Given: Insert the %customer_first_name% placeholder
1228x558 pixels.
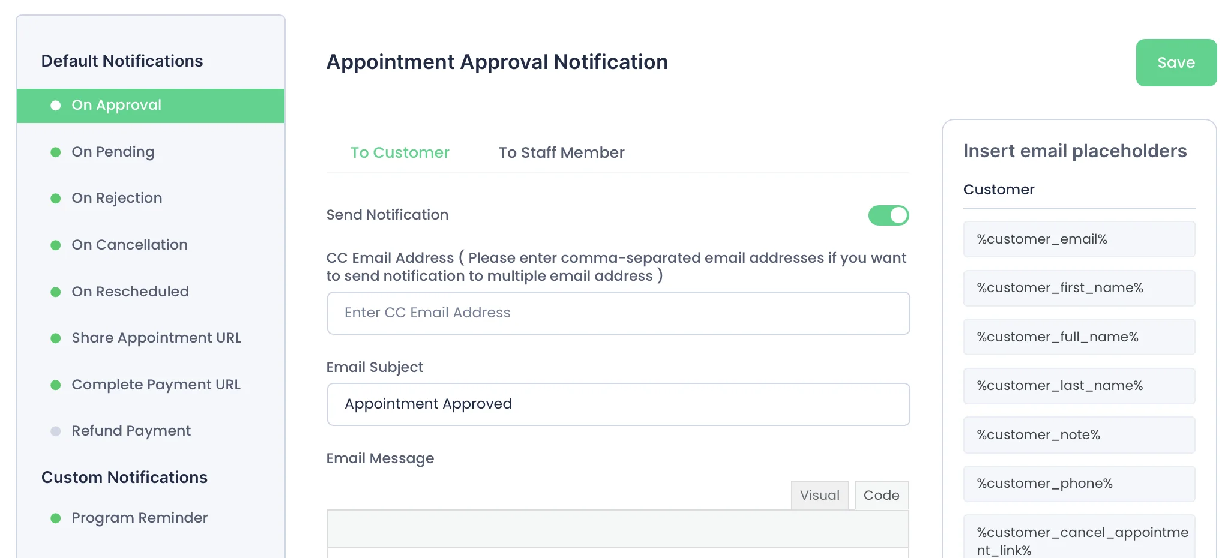Looking at the screenshot, I should click(1079, 289).
